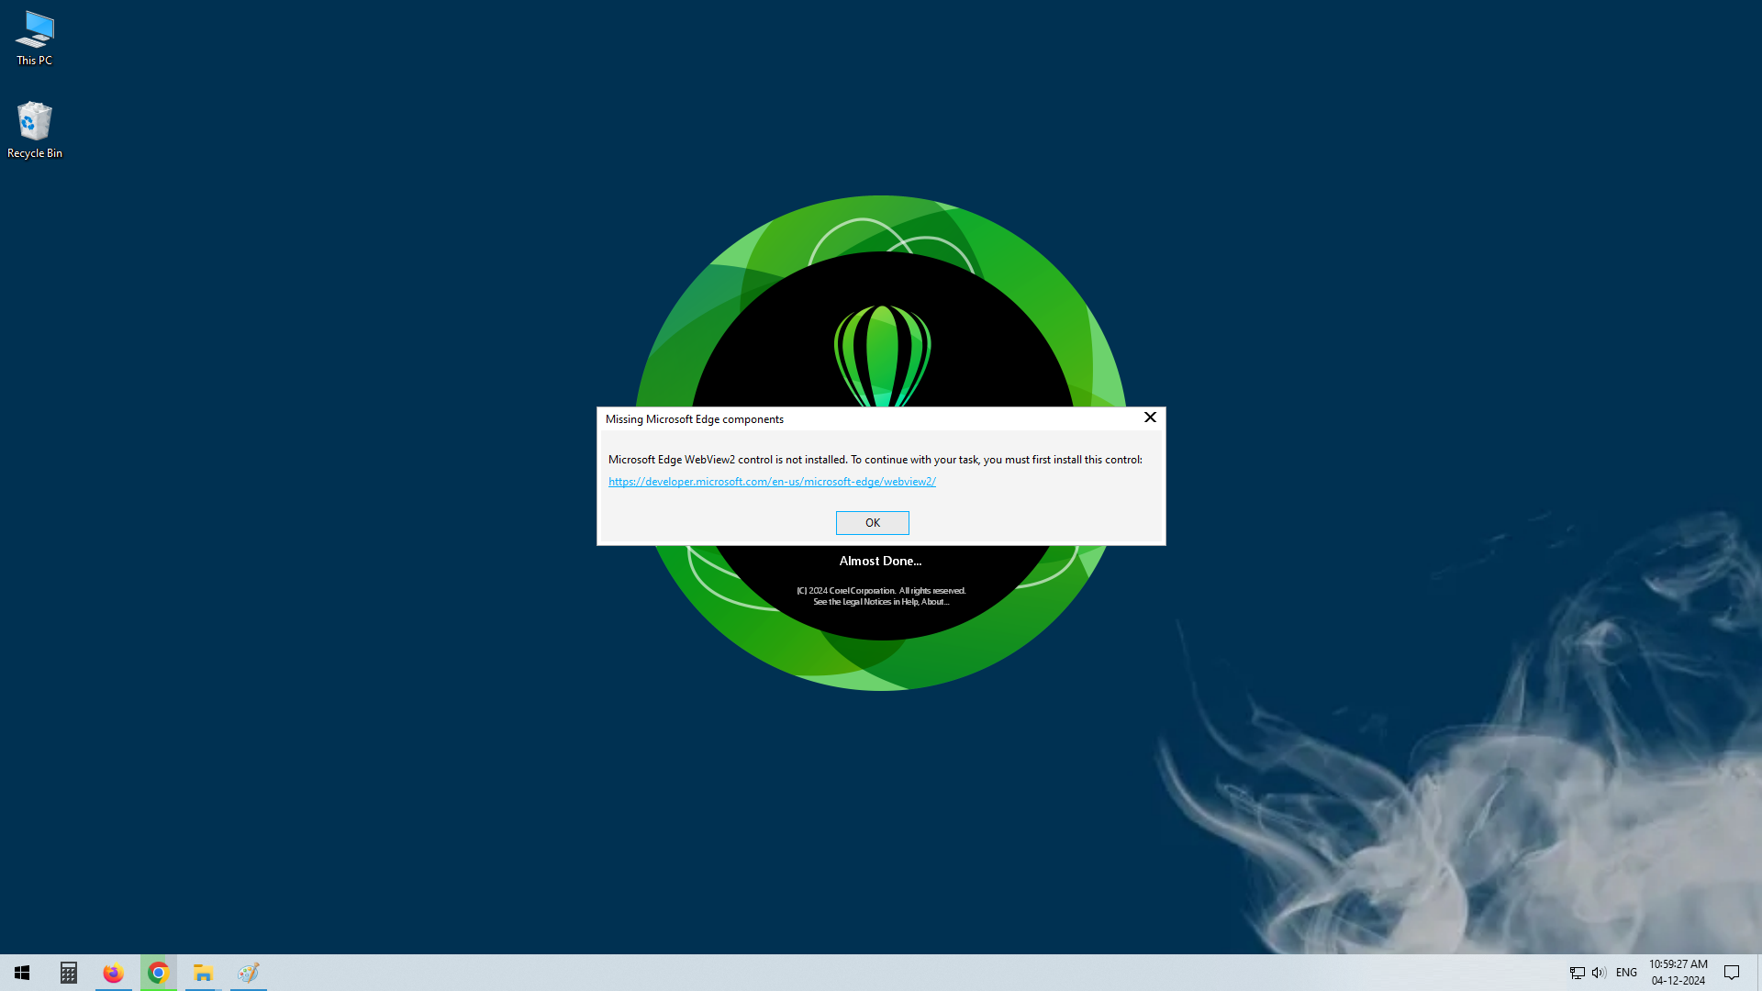Screen dimensions: 1762x991
Task: Open File Explorer from the taskbar
Action: pyautogui.click(x=203, y=973)
